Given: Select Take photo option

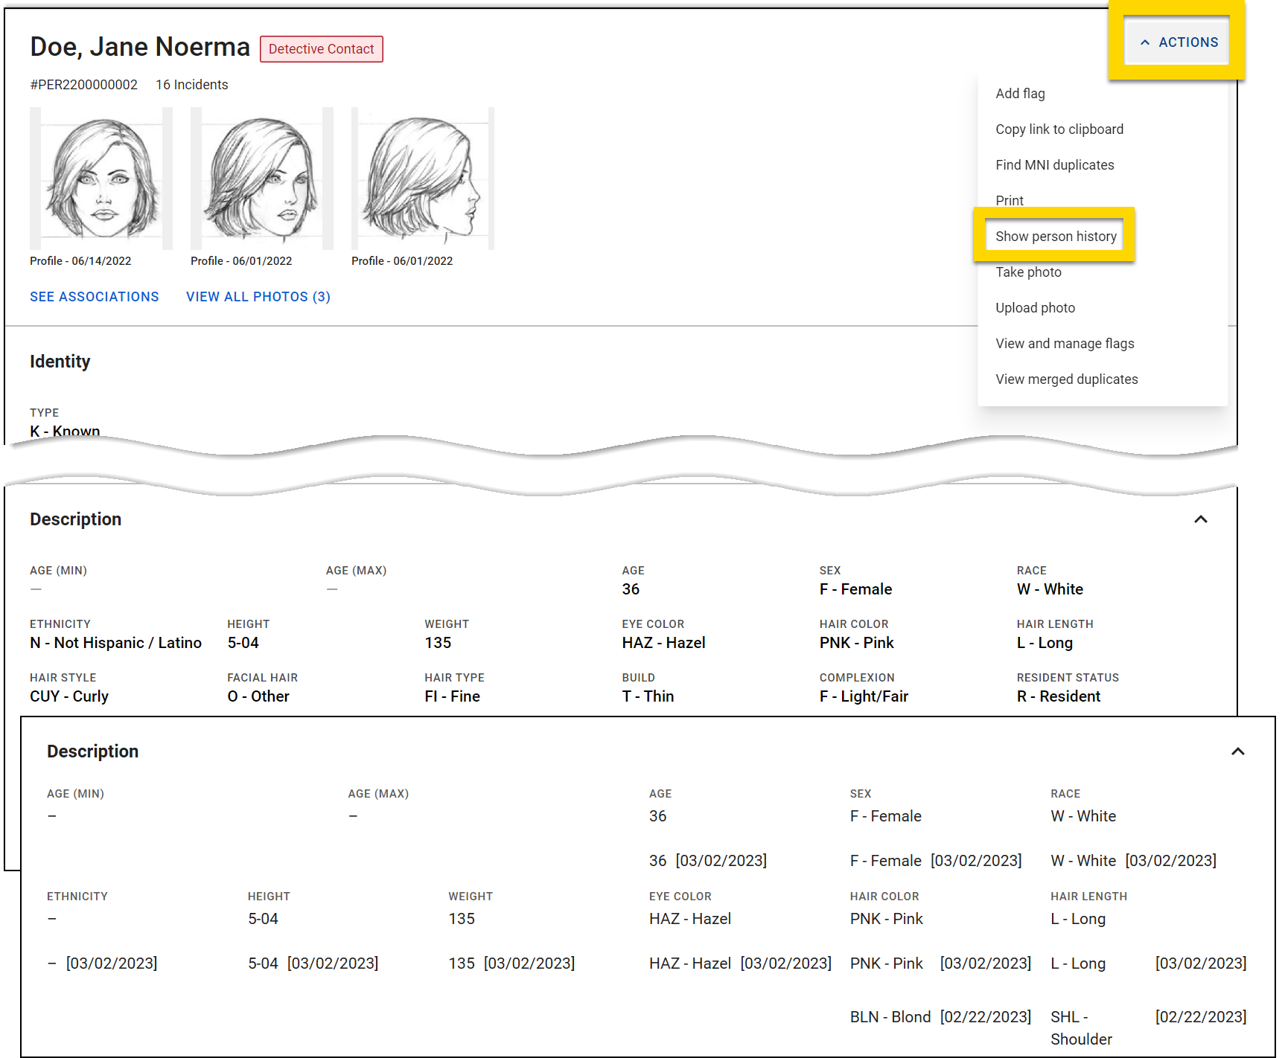Looking at the screenshot, I should pyautogui.click(x=1028, y=272).
